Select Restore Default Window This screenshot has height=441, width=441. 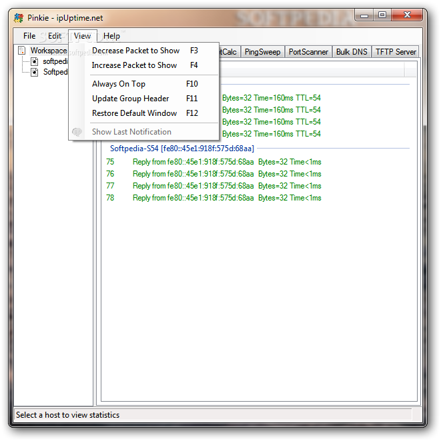point(144,113)
